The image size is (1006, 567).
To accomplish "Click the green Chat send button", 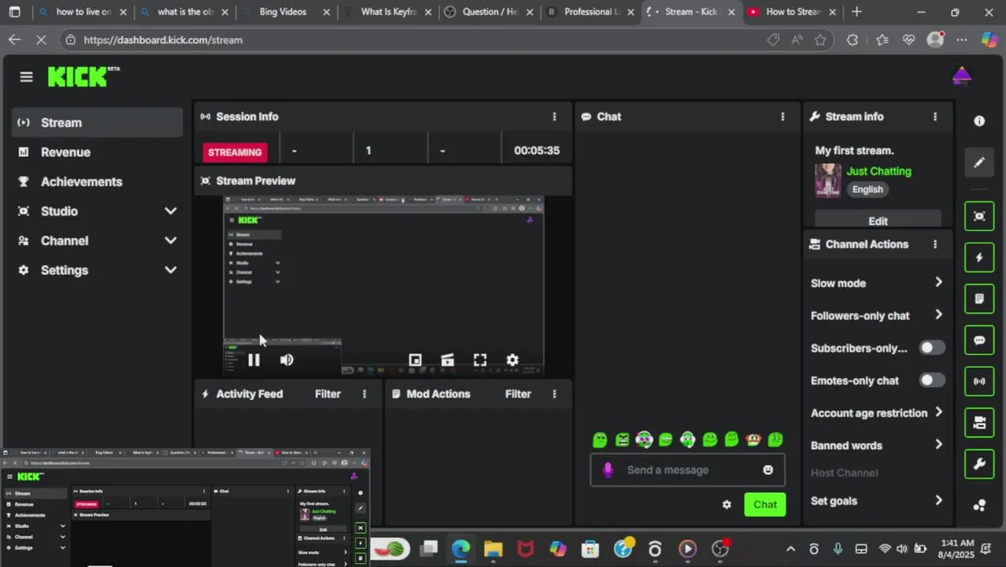I will click(x=765, y=505).
